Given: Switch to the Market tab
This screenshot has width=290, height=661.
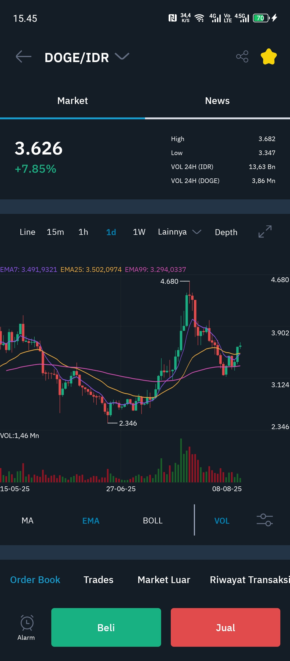Looking at the screenshot, I should coord(73,101).
